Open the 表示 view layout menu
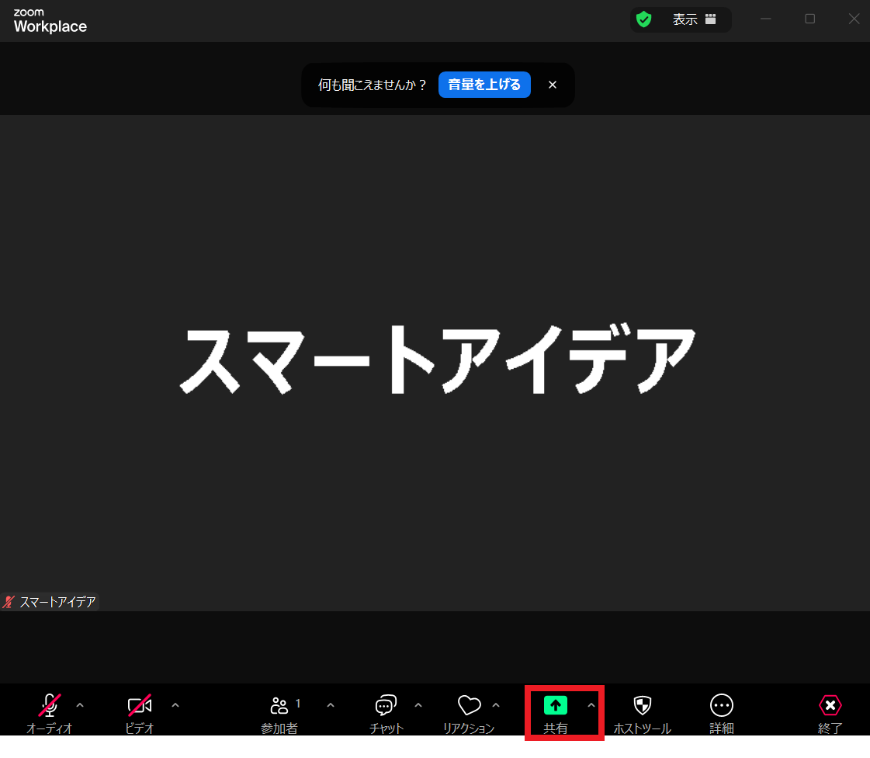The height and width of the screenshot is (758, 870). coord(694,19)
